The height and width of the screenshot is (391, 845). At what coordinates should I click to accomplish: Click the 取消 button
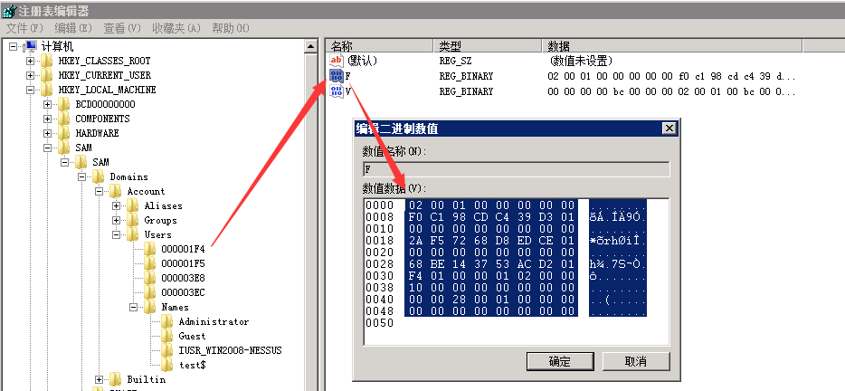635,361
